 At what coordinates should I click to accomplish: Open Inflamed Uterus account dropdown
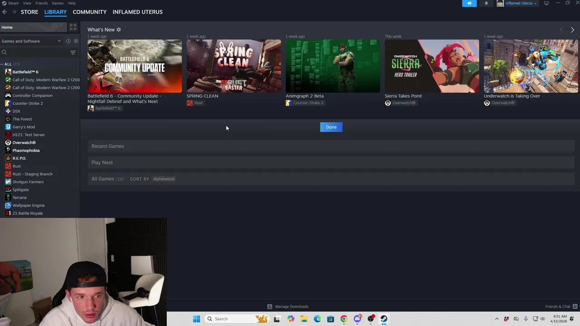point(517,3)
